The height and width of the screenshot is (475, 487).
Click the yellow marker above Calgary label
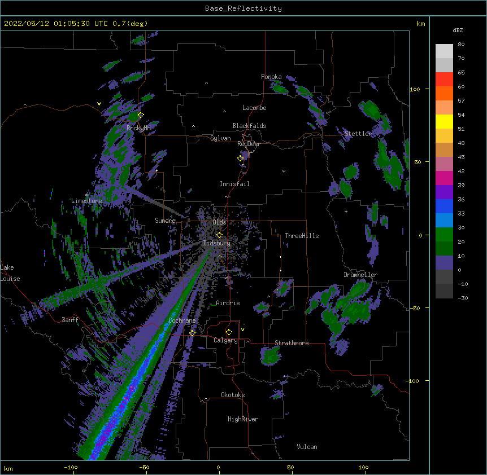point(229,332)
